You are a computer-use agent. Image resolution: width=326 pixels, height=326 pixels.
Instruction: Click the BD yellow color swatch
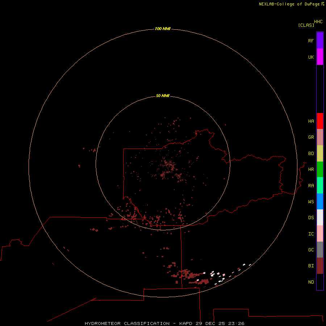coord(320,154)
